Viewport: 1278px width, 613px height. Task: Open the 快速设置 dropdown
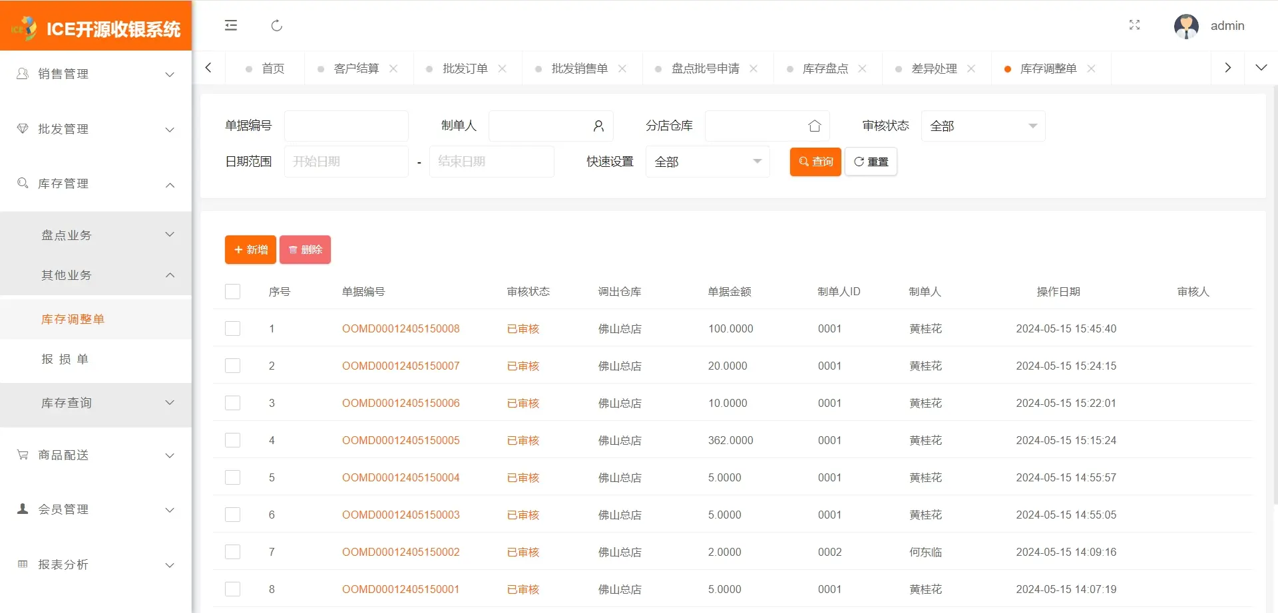coord(708,162)
